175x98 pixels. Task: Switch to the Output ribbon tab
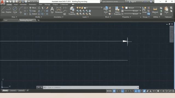point(55,4)
